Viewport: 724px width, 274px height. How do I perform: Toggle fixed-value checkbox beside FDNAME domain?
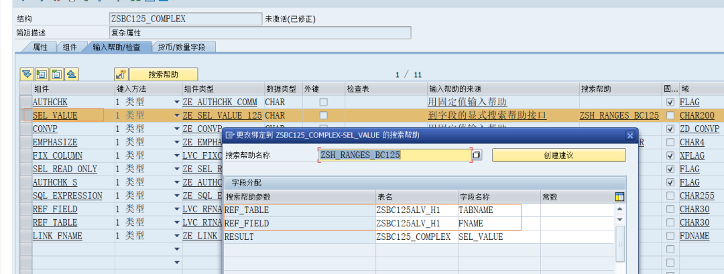pyautogui.click(x=670, y=236)
